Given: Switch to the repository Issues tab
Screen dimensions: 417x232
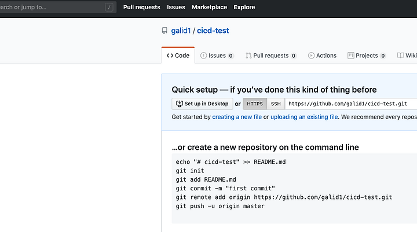Looking at the screenshot, I should pos(217,56).
